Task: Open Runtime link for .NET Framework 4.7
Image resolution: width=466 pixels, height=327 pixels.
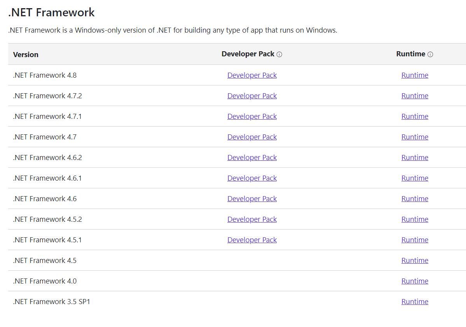Action: pos(415,137)
